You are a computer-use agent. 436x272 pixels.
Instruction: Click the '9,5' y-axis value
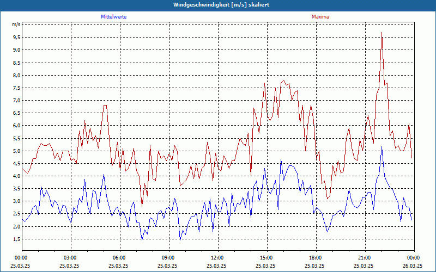[17, 37]
